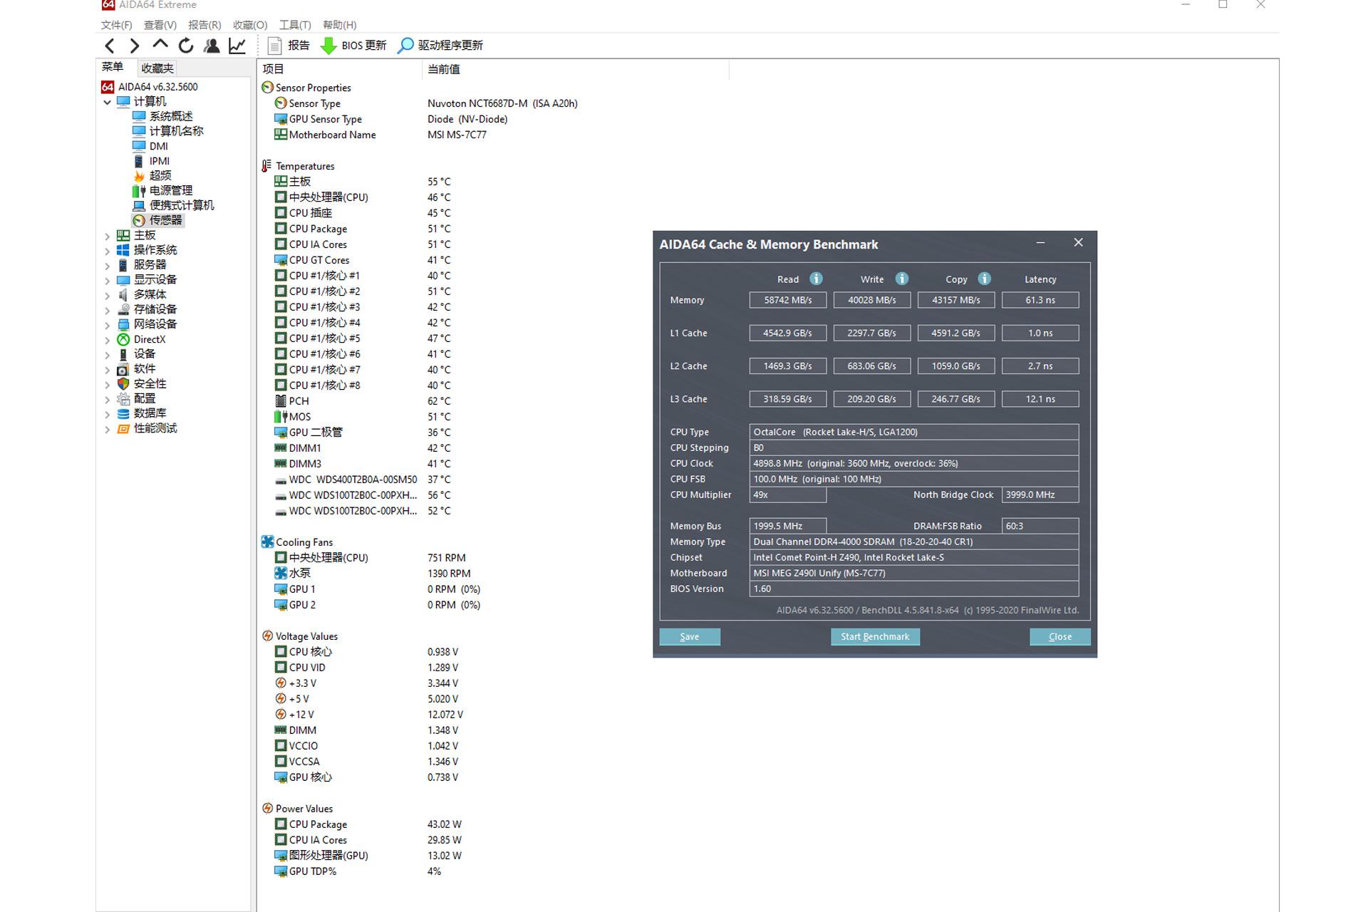Click the Start Benchmark button
The image size is (1368, 912).
875,637
